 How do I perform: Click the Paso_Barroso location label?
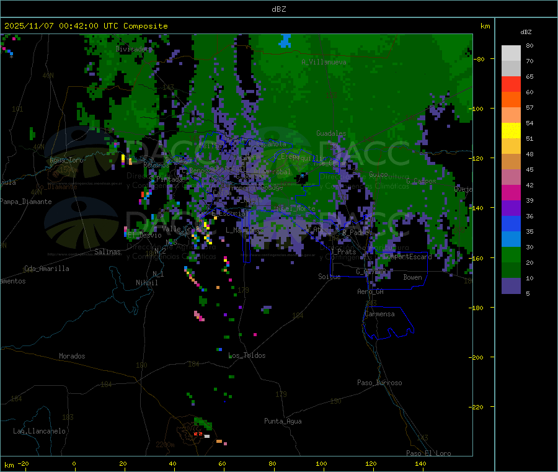pos(379,383)
